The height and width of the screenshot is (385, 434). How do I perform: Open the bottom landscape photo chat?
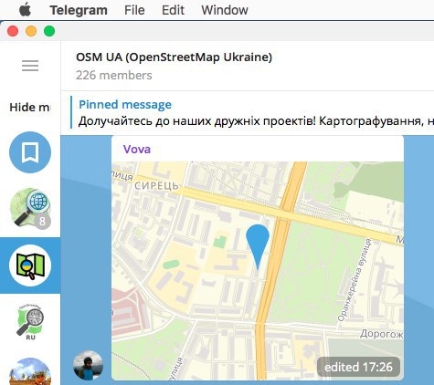click(x=30, y=371)
